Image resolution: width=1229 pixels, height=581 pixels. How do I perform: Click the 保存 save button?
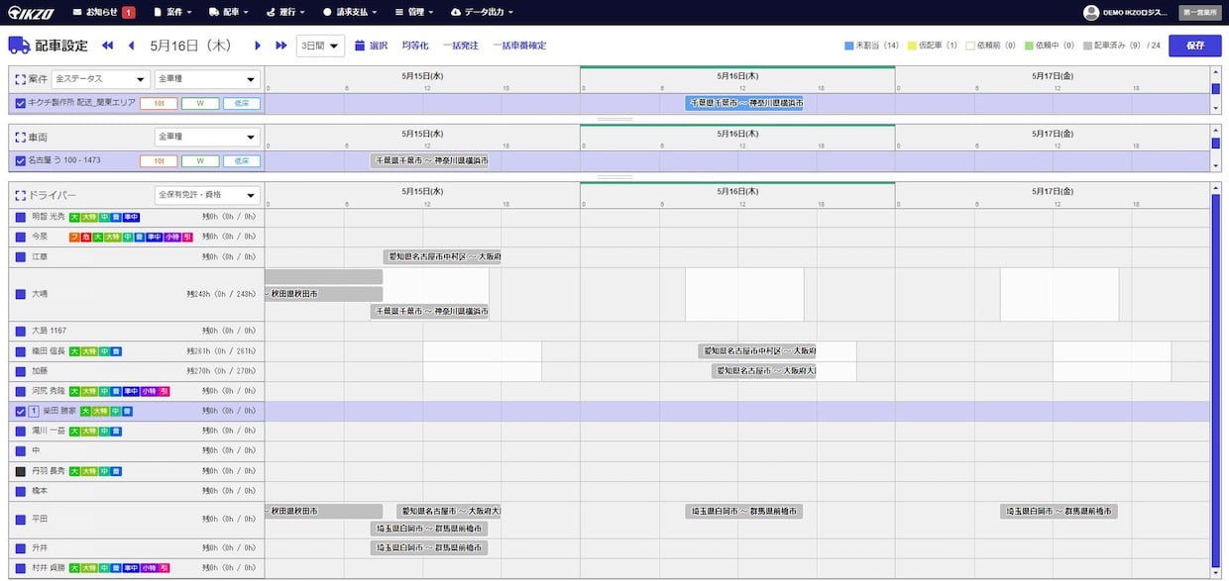(x=1194, y=46)
